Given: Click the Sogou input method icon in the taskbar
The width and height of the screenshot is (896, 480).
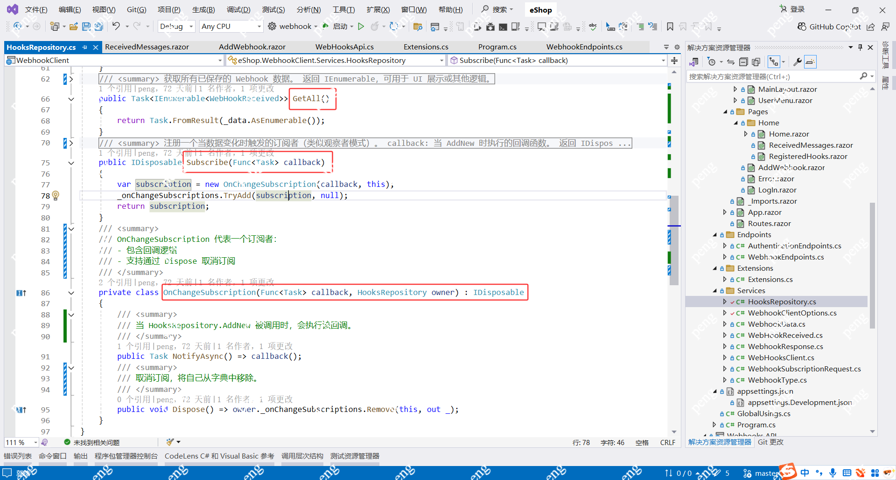Looking at the screenshot, I should (x=788, y=471).
